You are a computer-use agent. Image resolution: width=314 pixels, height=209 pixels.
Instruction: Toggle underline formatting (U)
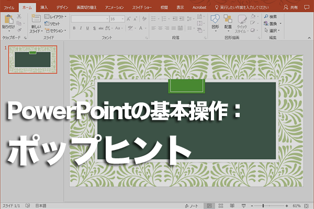(x=87, y=27)
